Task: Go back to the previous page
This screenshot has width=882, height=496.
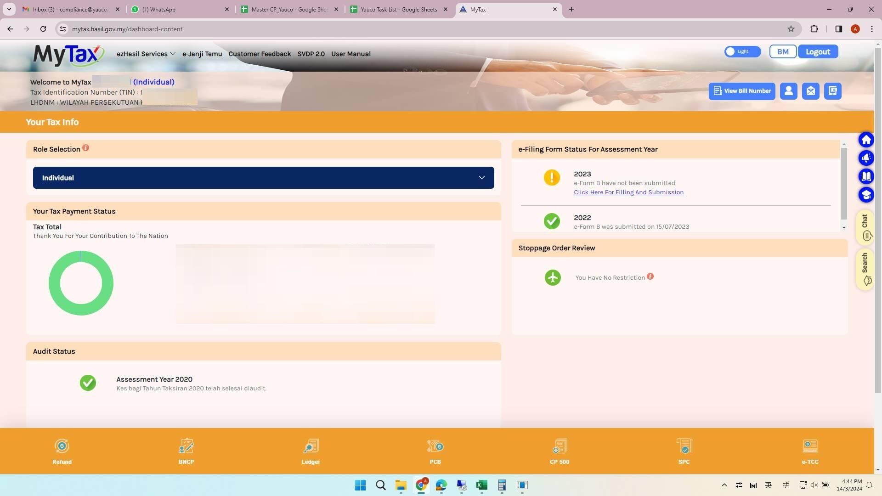Action: pos(10,29)
